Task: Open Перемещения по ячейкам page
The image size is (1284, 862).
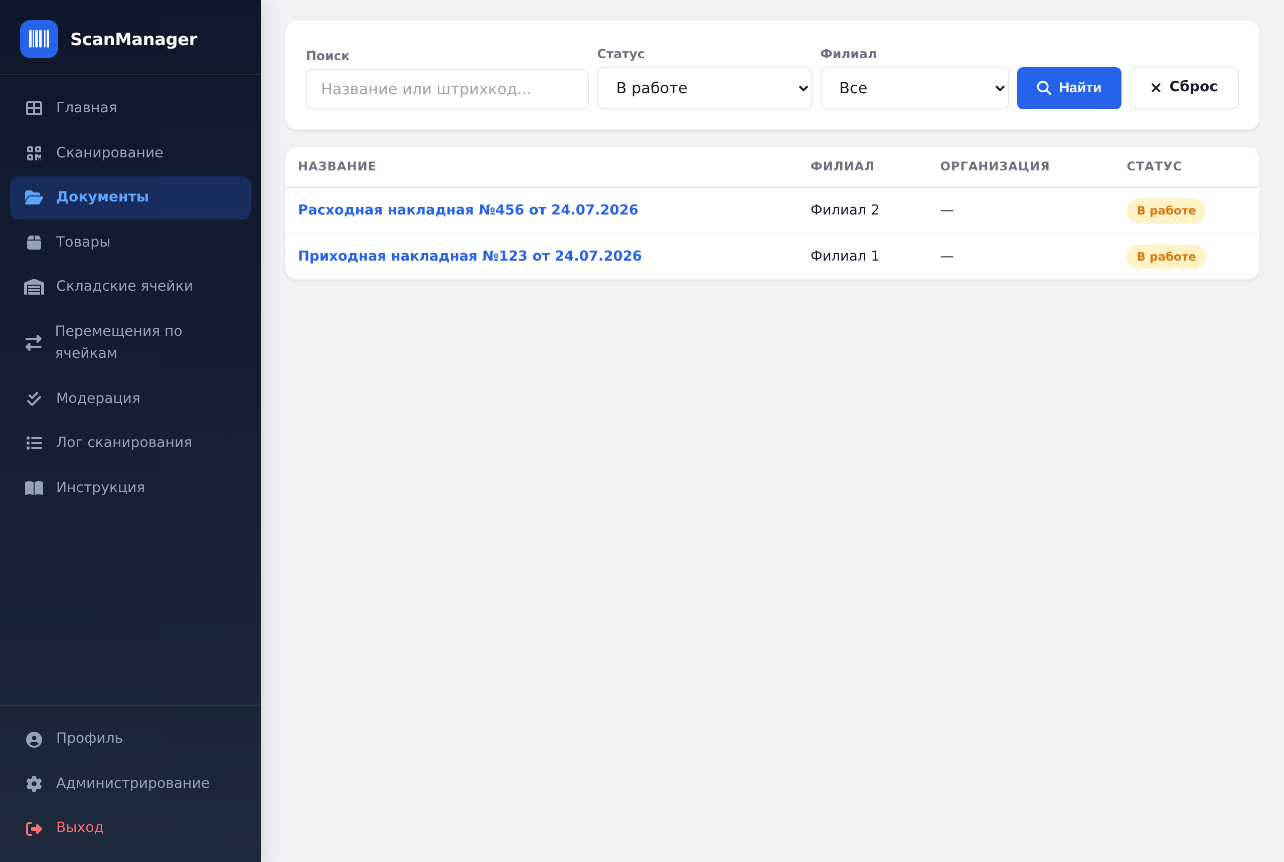Action: (x=130, y=342)
